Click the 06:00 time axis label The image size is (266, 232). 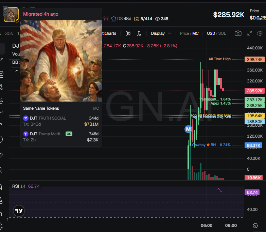click(x=207, y=226)
